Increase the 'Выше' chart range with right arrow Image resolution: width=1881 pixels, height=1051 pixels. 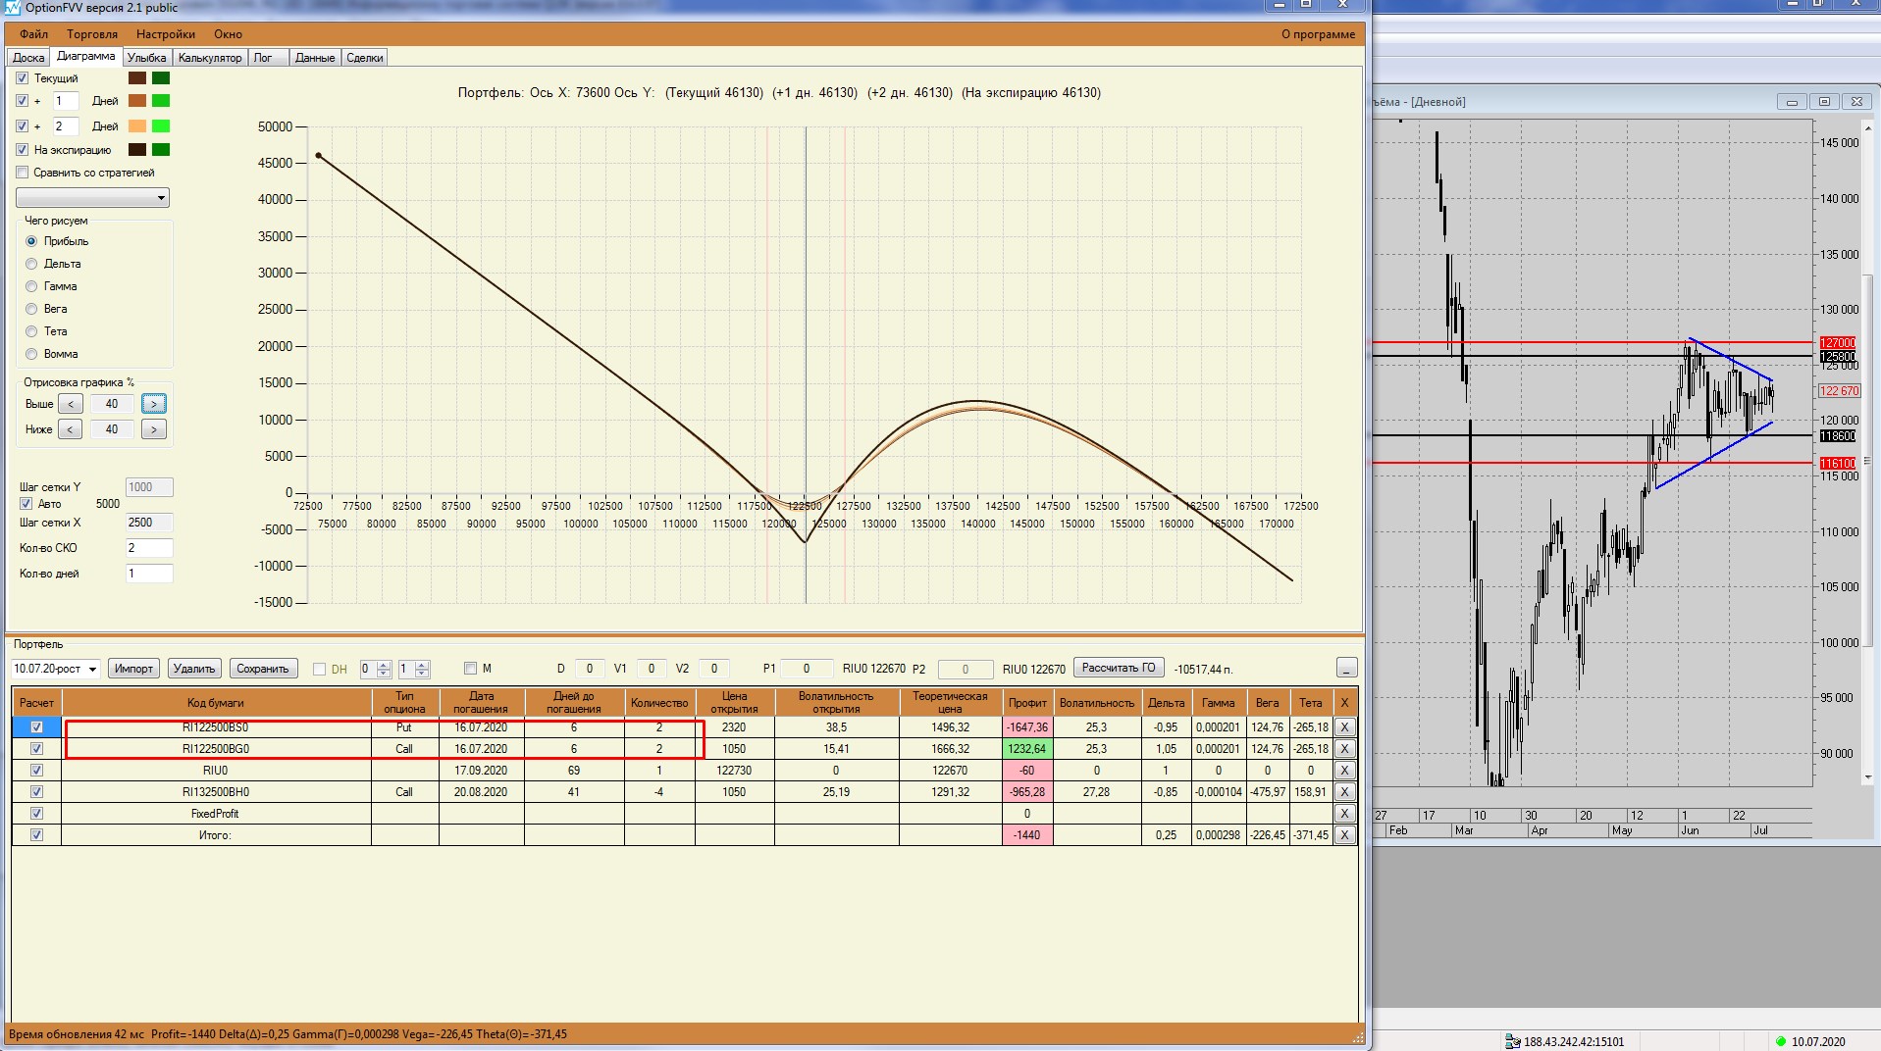(x=153, y=404)
